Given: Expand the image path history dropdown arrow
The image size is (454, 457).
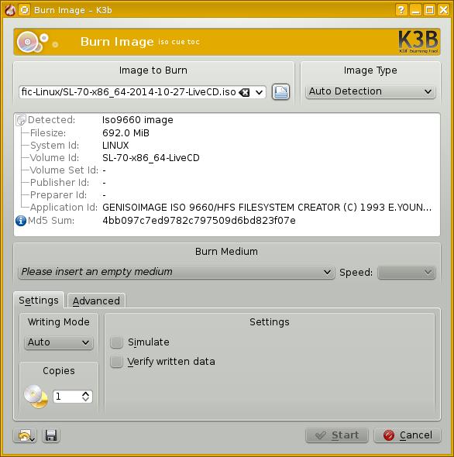Looking at the screenshot, I should (259, 93).
